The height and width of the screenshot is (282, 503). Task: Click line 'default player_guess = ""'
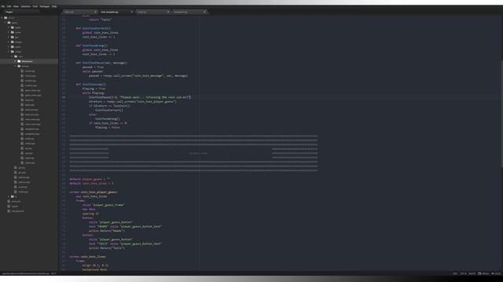90,179
